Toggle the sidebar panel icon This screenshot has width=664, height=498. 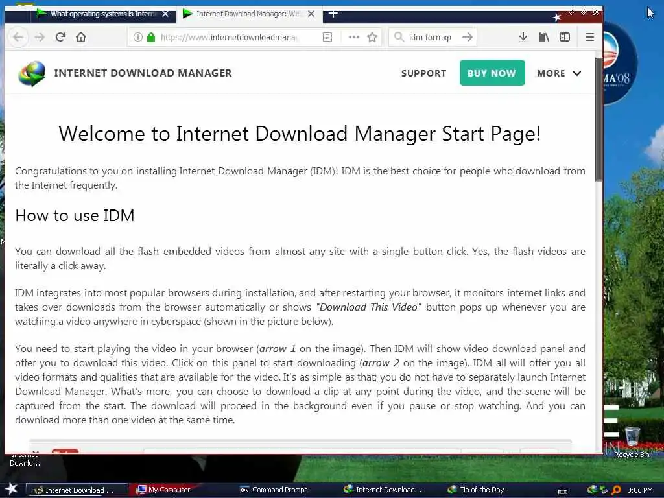pyautogui.click(x=565, y=37)
